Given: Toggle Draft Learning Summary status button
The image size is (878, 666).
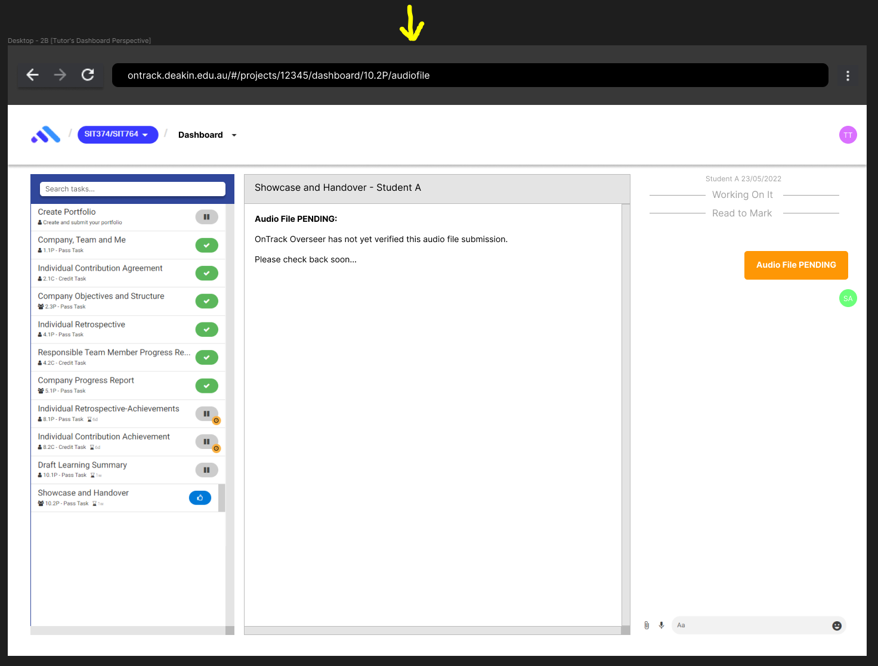Looking at the screenshot, I should [206, 470].
